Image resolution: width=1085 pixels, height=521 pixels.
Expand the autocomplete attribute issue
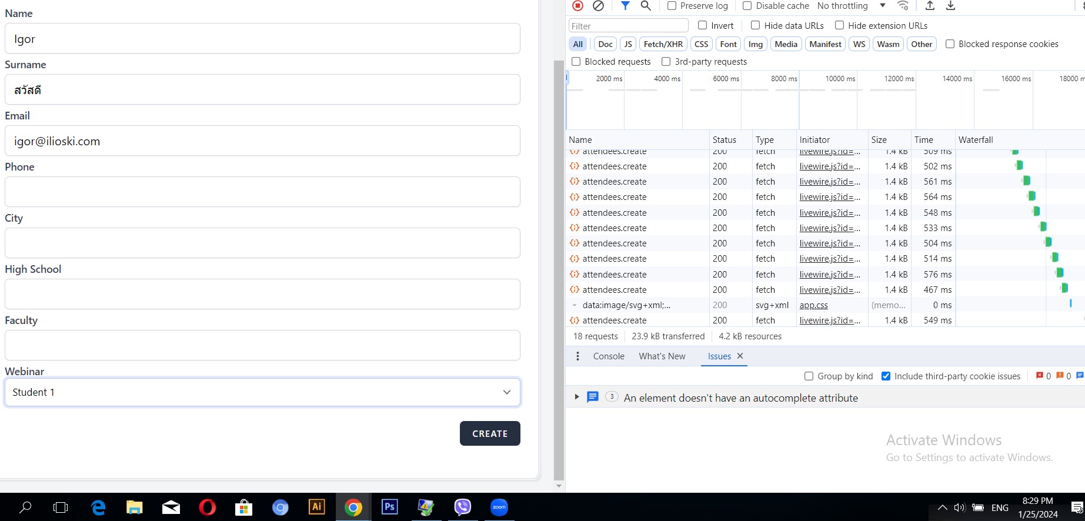[x=576, y=398]
